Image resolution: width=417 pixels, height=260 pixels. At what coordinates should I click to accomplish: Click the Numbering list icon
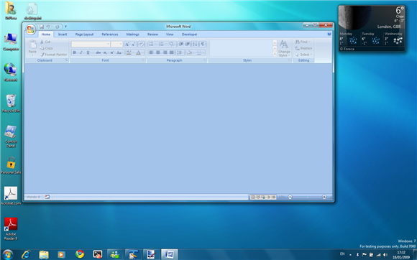161,44
